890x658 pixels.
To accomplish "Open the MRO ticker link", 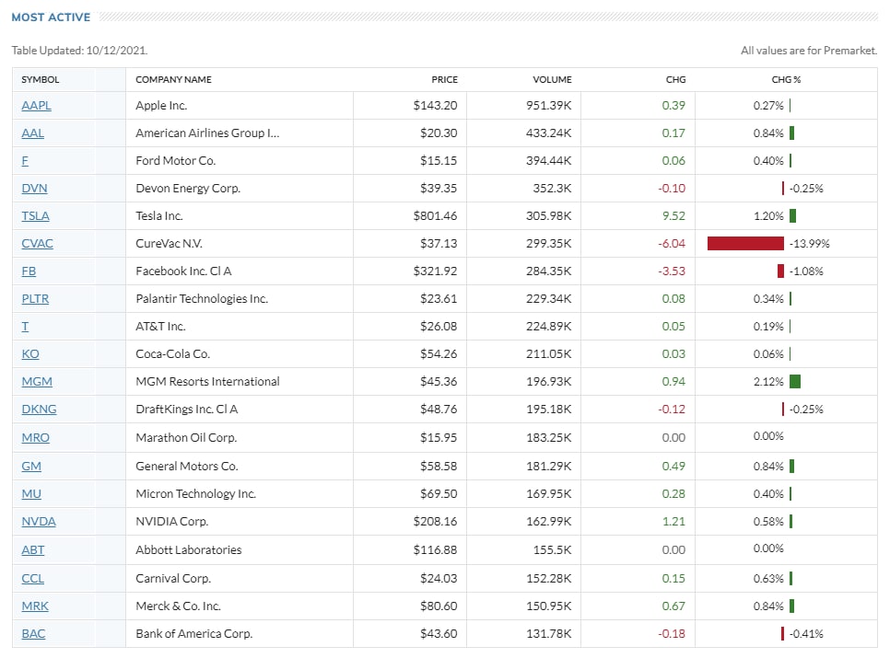I will 36,437.
